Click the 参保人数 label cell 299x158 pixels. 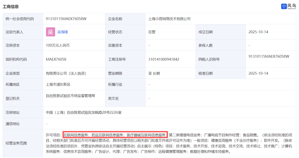click(221, 45)
